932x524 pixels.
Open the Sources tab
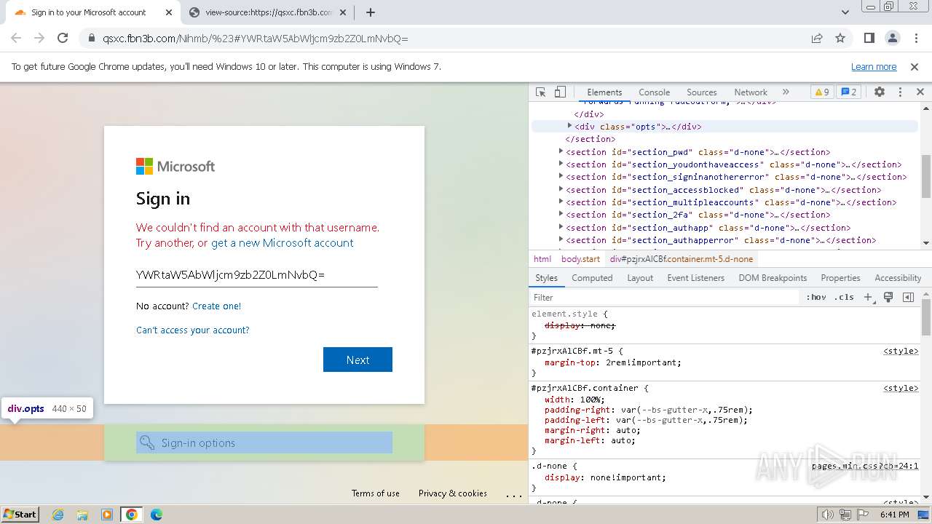(702, 92)
